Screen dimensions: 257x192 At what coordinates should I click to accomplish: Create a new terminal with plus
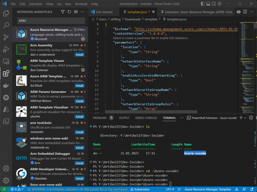click(241, 118)
